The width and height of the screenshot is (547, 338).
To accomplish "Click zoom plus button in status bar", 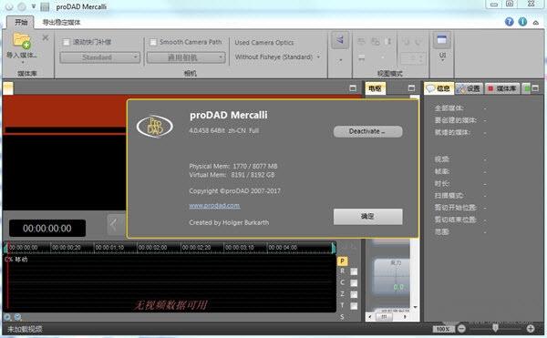I will (531, 328).
